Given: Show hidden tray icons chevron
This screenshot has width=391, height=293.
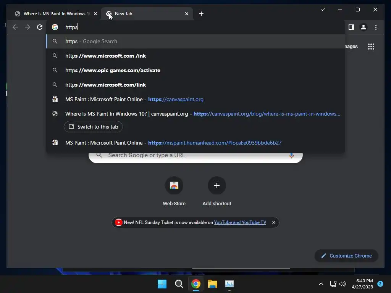Looking at the screenshot, I should tap(321, 284).
